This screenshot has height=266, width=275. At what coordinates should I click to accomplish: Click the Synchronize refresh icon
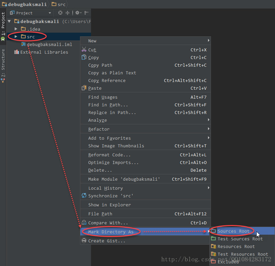(x=84, y=195)
